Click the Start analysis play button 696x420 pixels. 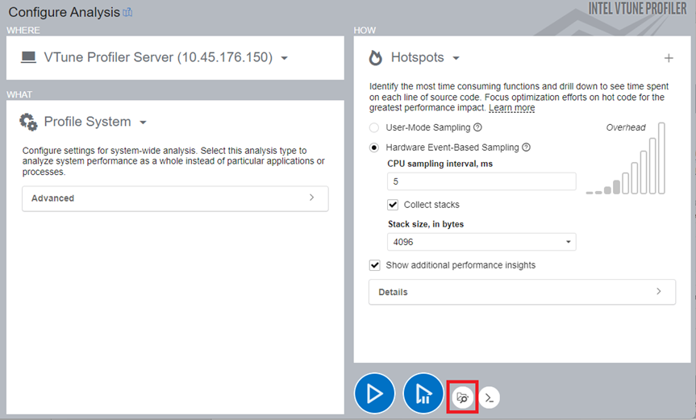coord(374,393)
